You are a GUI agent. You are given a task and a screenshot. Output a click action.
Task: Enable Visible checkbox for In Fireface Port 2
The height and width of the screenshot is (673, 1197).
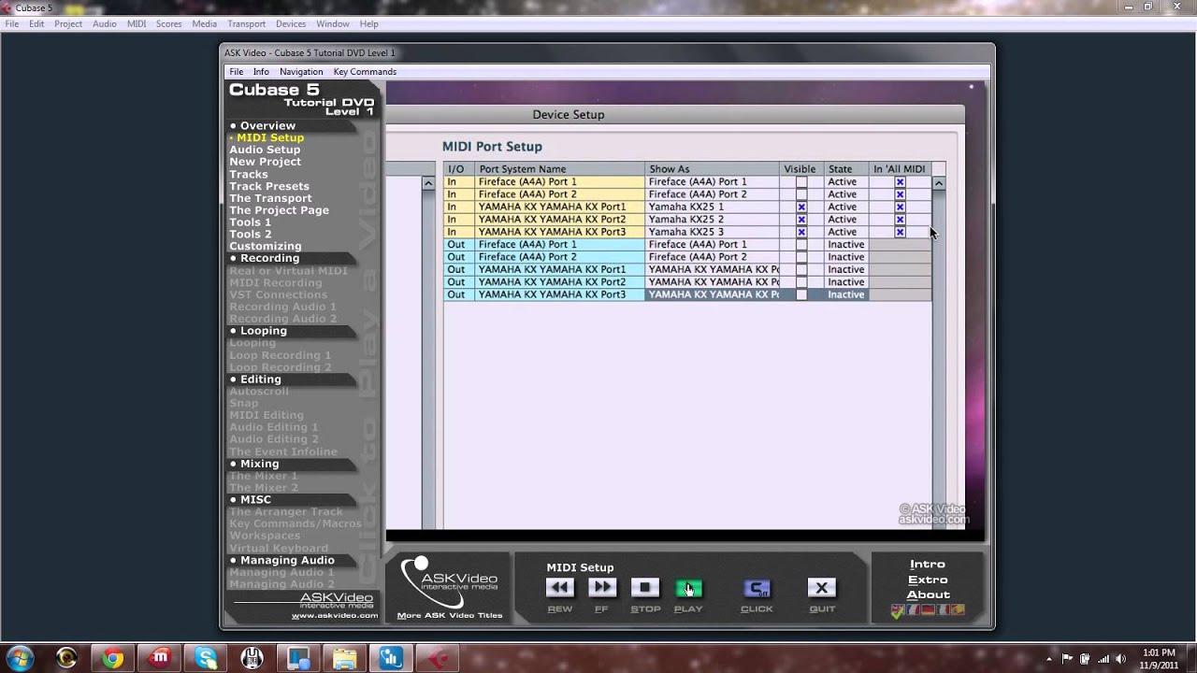801,194
